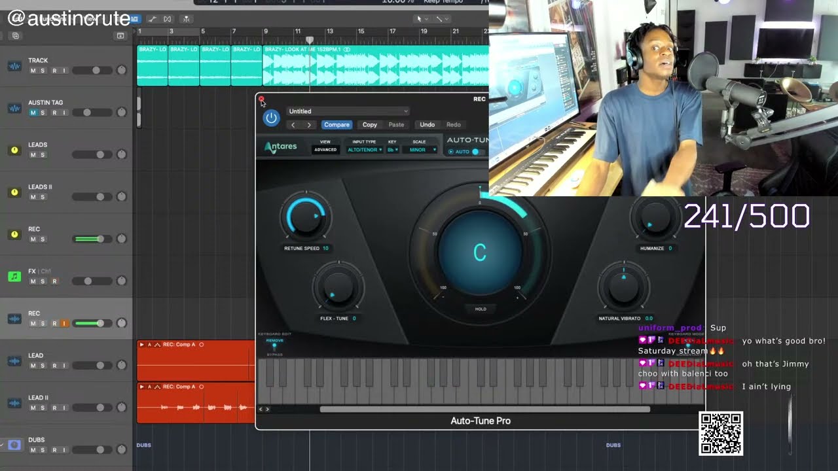Click the yellow icon of upper REC track

[x=14, y=234]
